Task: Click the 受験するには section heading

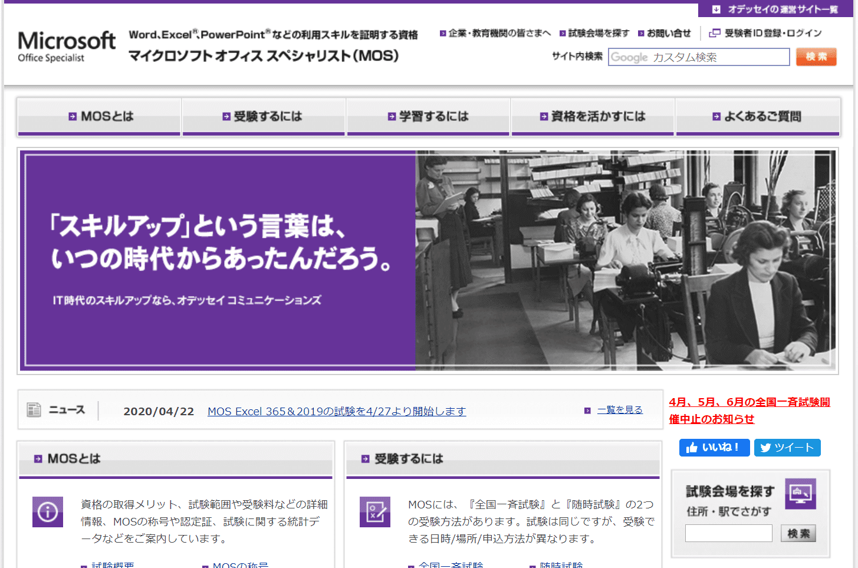Action: (409, 459)
